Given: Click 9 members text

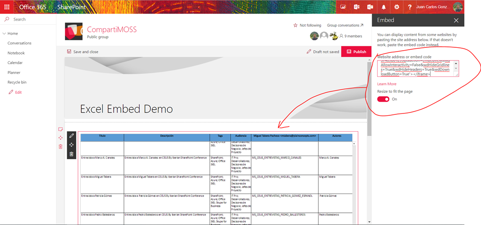Looking at the screenshot, I should click(x=353, y=36).
